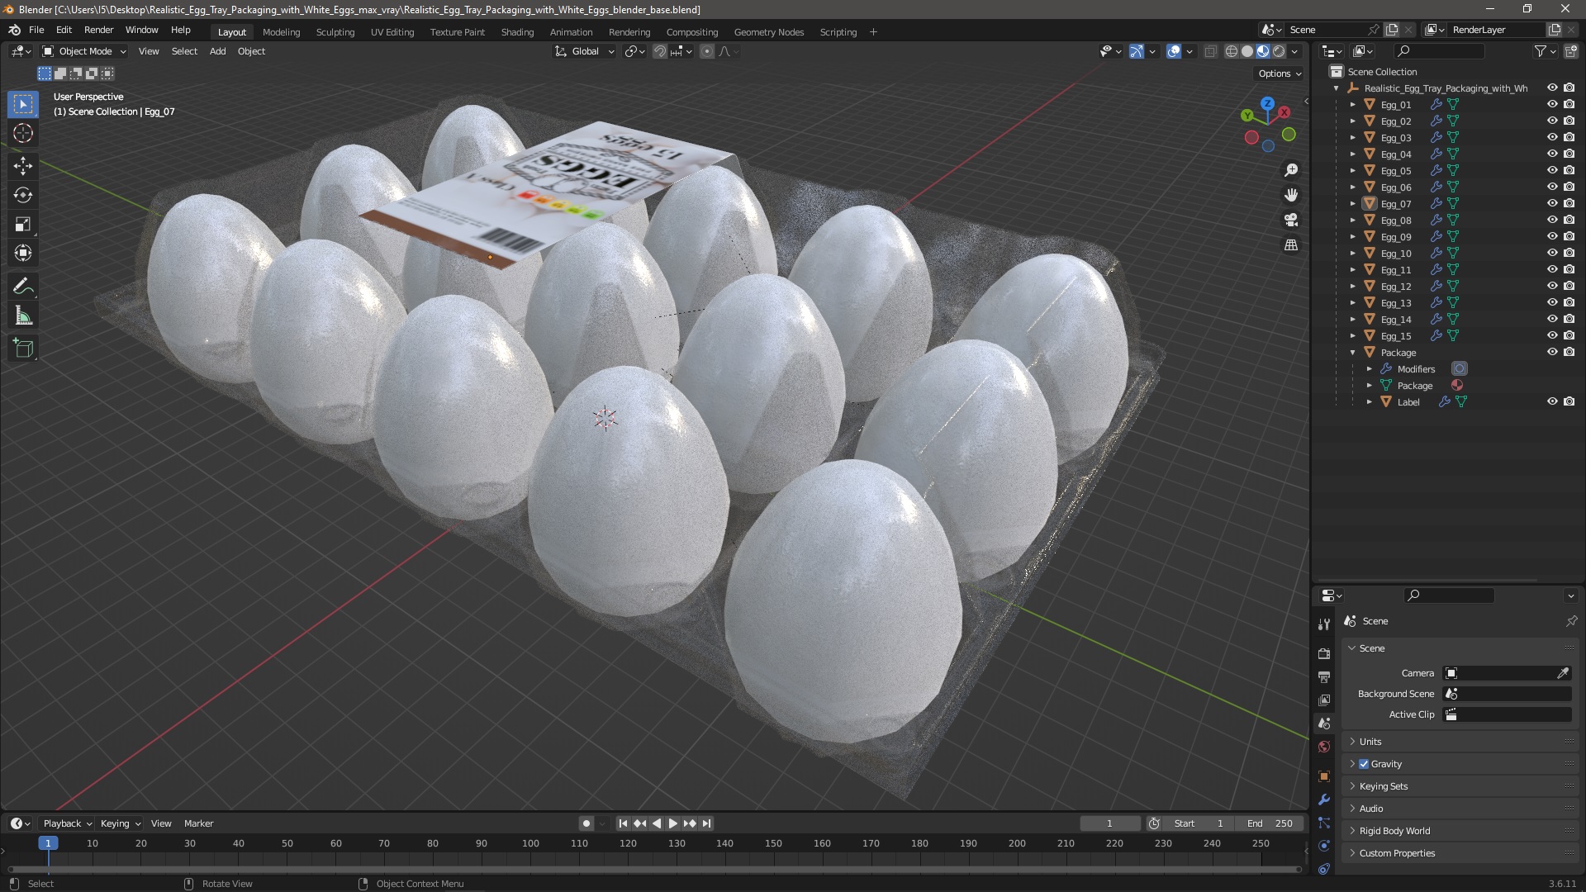1586x892 pixels.
Task: Expand the Modifiers item under Package
Action: click(1369, 369)
